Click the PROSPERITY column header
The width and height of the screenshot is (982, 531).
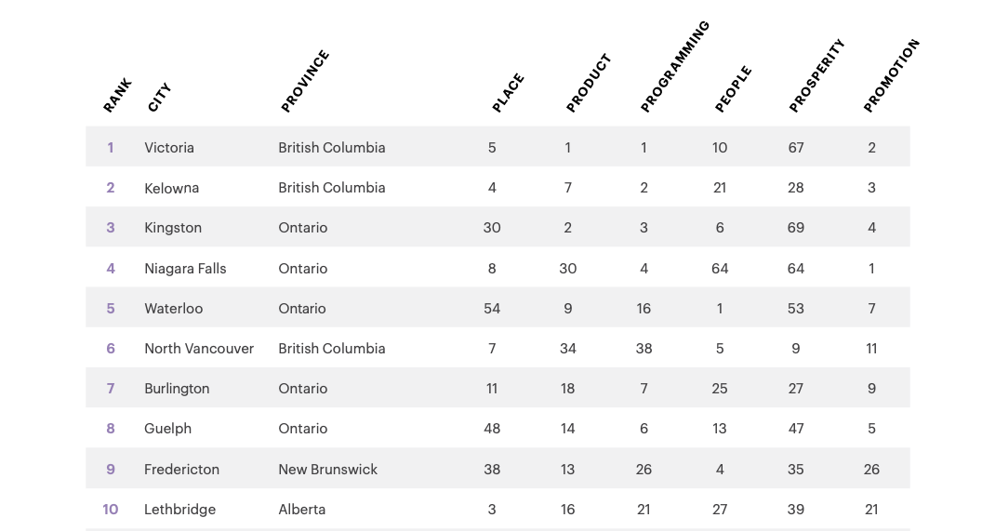tap(816, 75)
